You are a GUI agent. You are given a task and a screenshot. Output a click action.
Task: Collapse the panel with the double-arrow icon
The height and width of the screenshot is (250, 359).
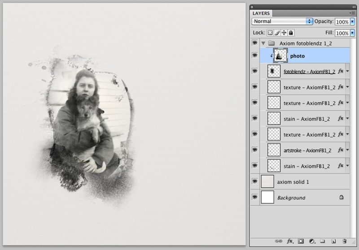coord(354,7)
